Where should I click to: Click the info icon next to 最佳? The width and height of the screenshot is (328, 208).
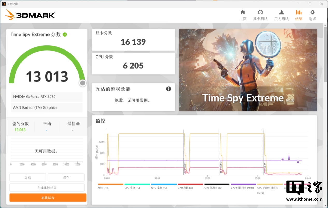[x=78, y=124]
